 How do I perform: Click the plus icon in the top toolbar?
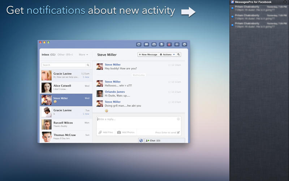pos(177,44)
